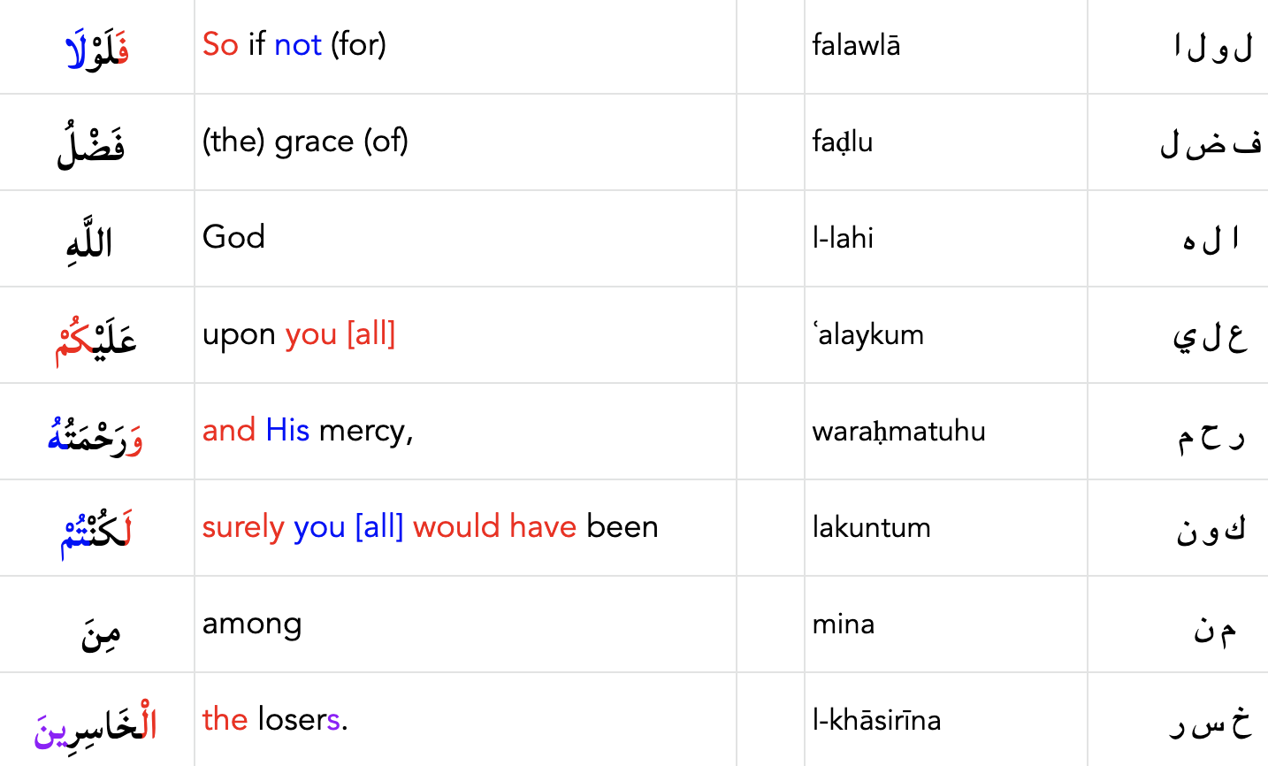Select the translation 'upon you [all]'
1268x766 pixels.
click(299, 334)
